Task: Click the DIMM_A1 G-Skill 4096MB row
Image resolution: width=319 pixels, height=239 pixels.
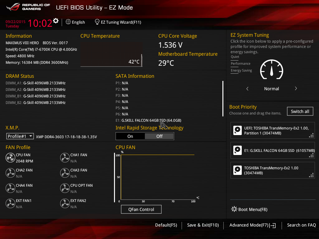Action: point(36,83)
